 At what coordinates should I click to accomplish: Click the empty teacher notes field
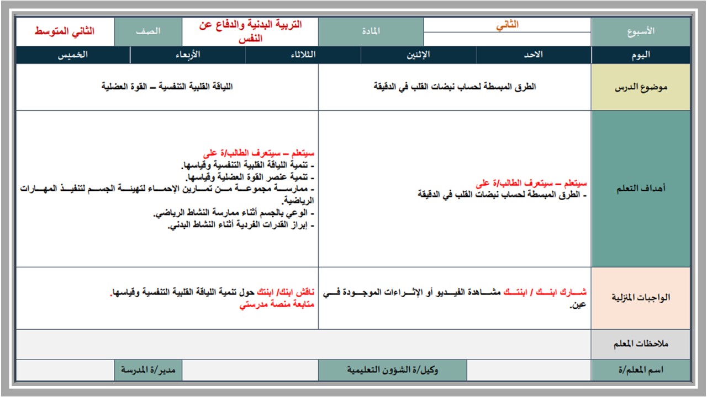point(303,344)
